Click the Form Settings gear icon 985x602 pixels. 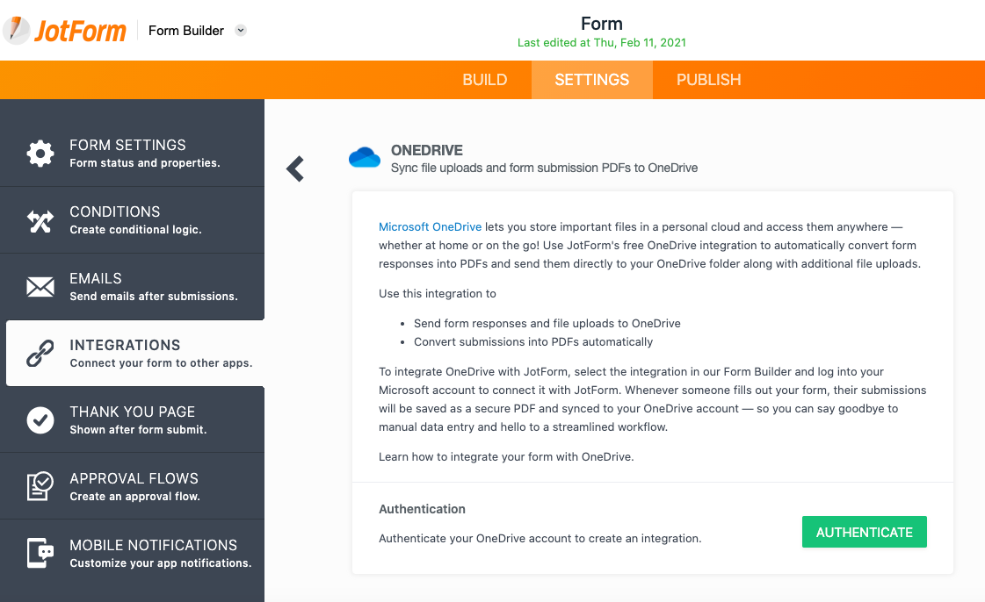coord(40,153)
